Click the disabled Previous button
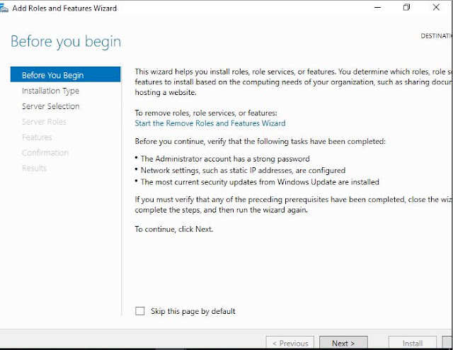 coord(290,343)
